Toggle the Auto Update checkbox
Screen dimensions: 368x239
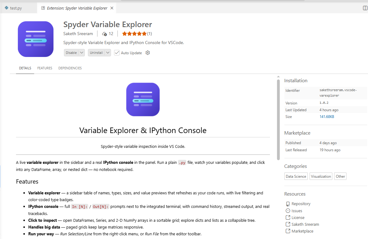tap(117, 53)
